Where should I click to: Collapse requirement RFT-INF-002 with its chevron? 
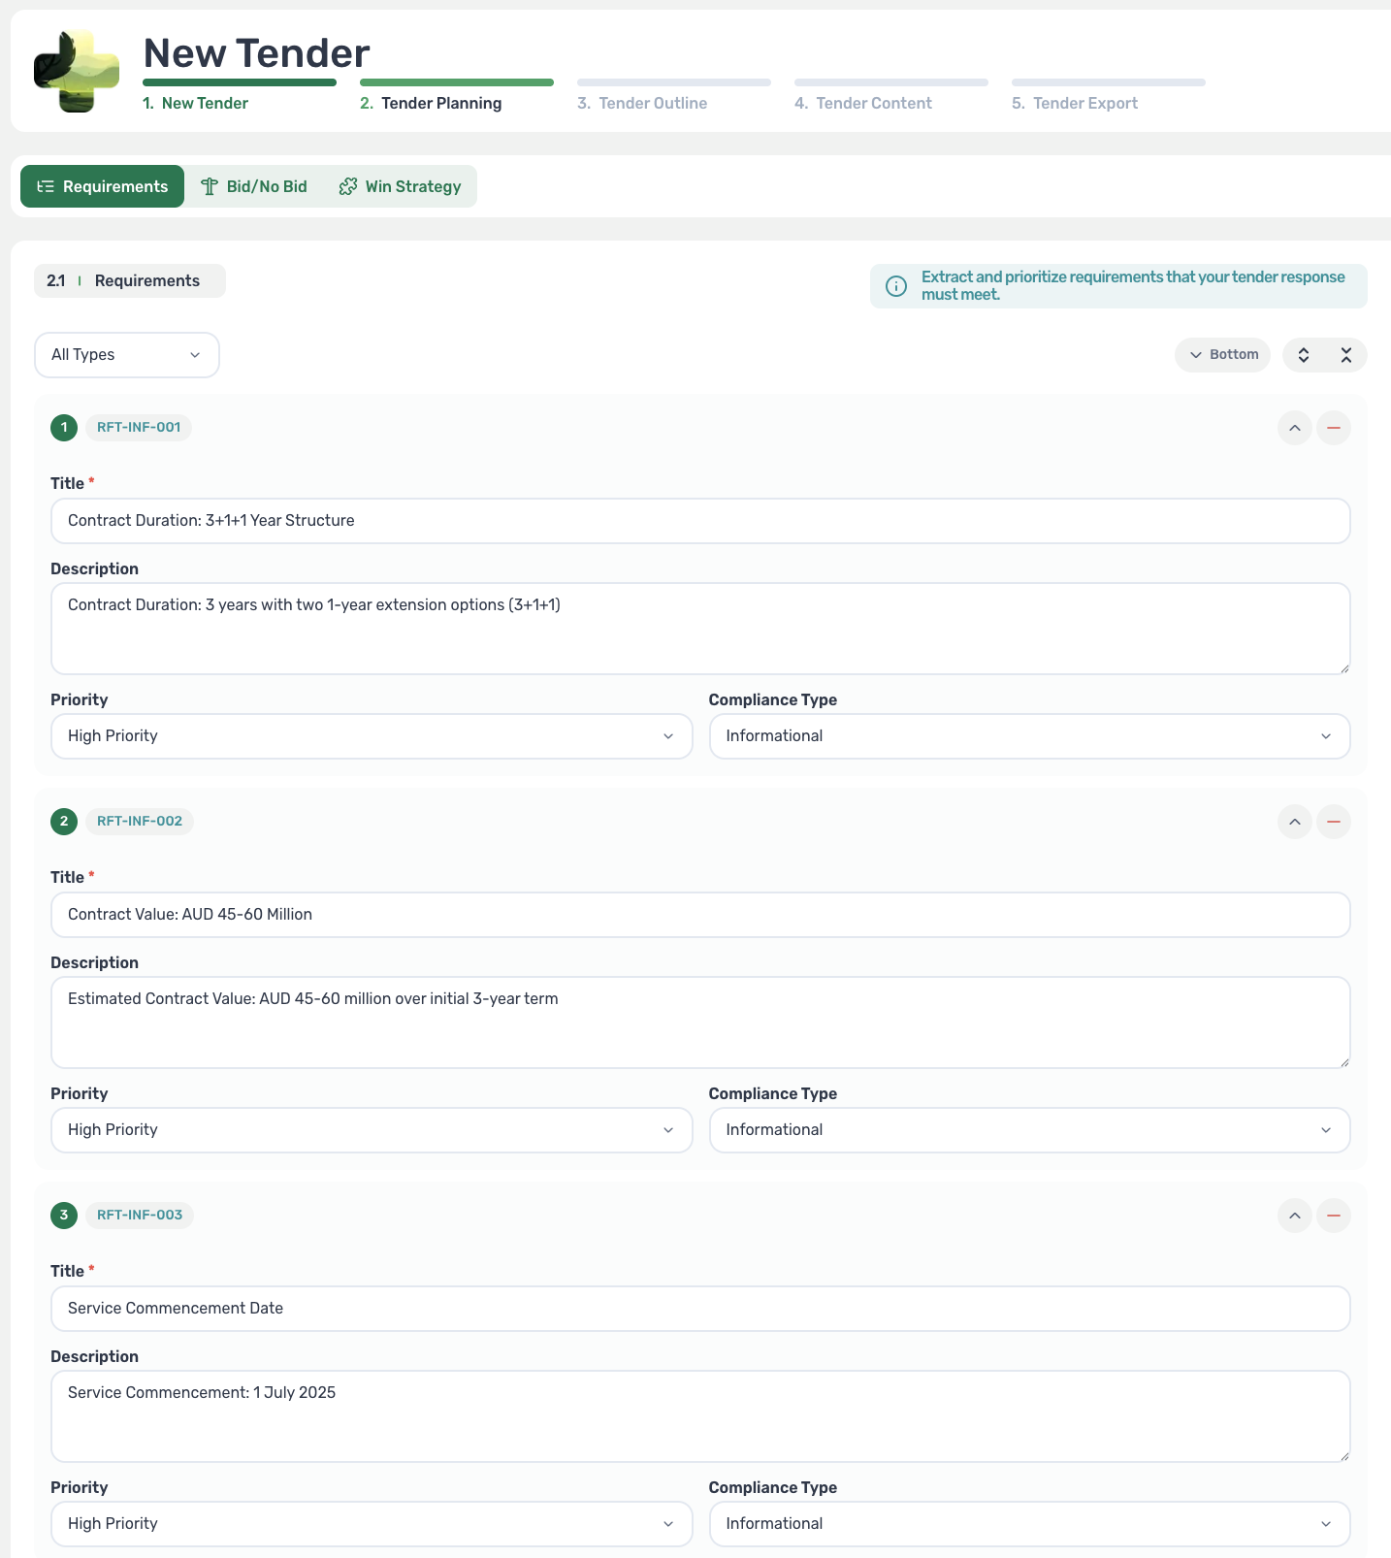[x=1295, y=822]
